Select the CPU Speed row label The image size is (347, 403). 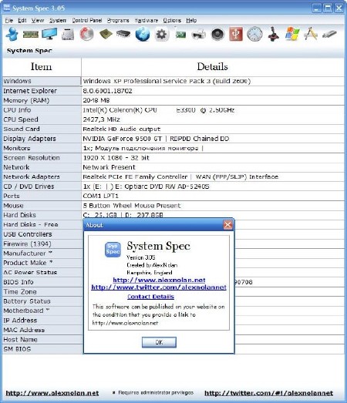21,119
